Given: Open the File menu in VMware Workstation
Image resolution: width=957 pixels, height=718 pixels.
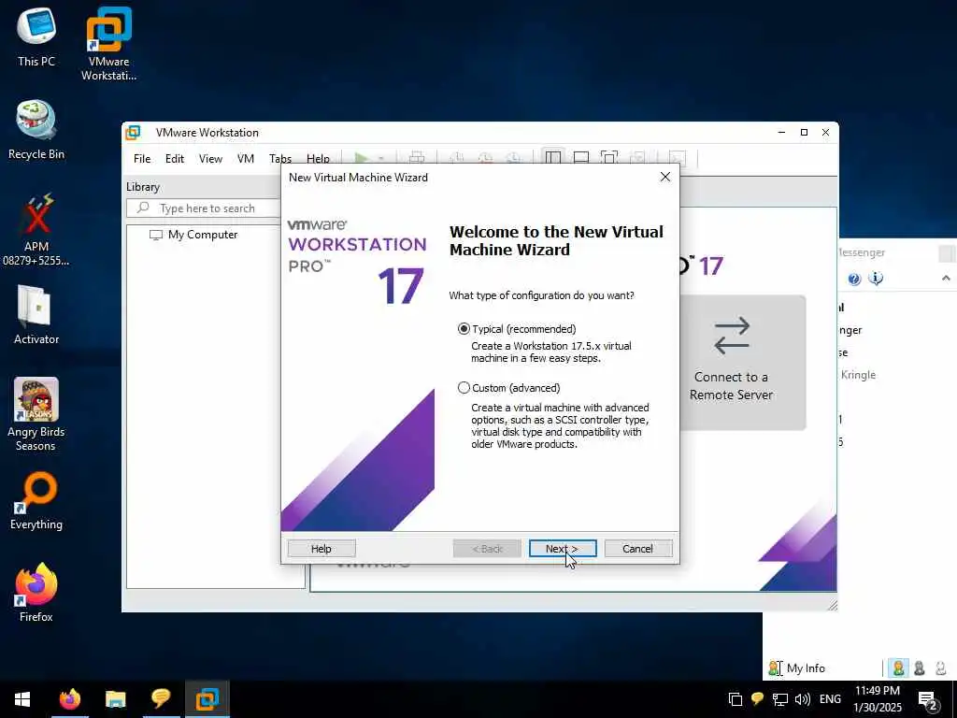Looking at the screenshot, I should pyautogui.click(x=142, y=159).
